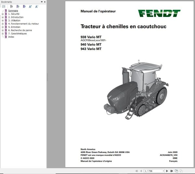Expand the 7. Caractéristiques bookmark
The image size is (195, 174).
click(3, 33)
